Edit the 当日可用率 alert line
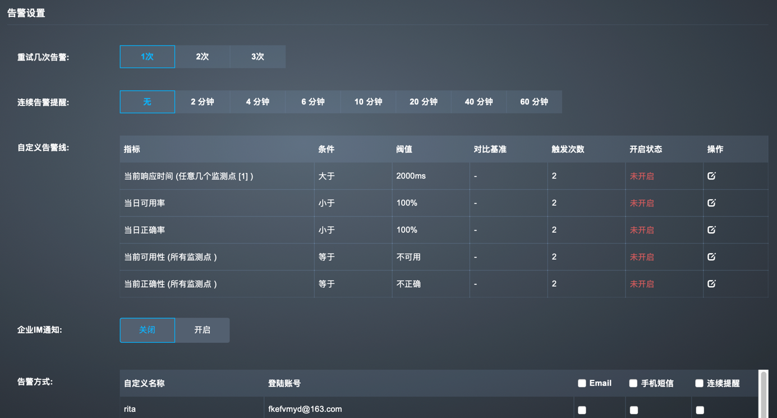777x418 pixels. point(711,203)
